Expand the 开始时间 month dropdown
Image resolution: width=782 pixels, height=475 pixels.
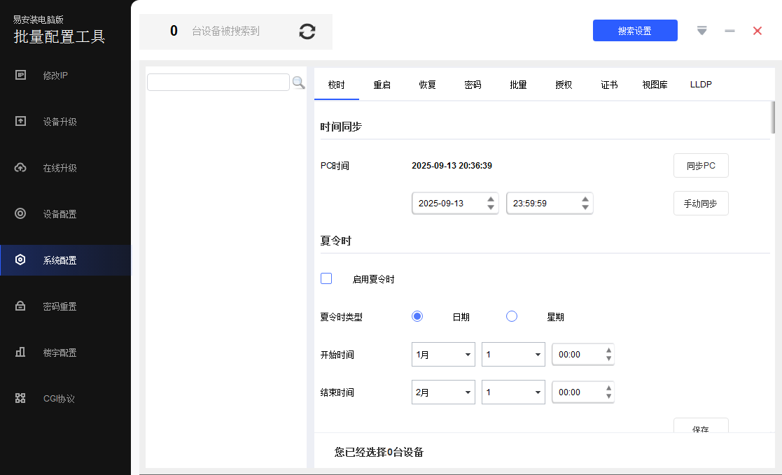pos(443,355)
